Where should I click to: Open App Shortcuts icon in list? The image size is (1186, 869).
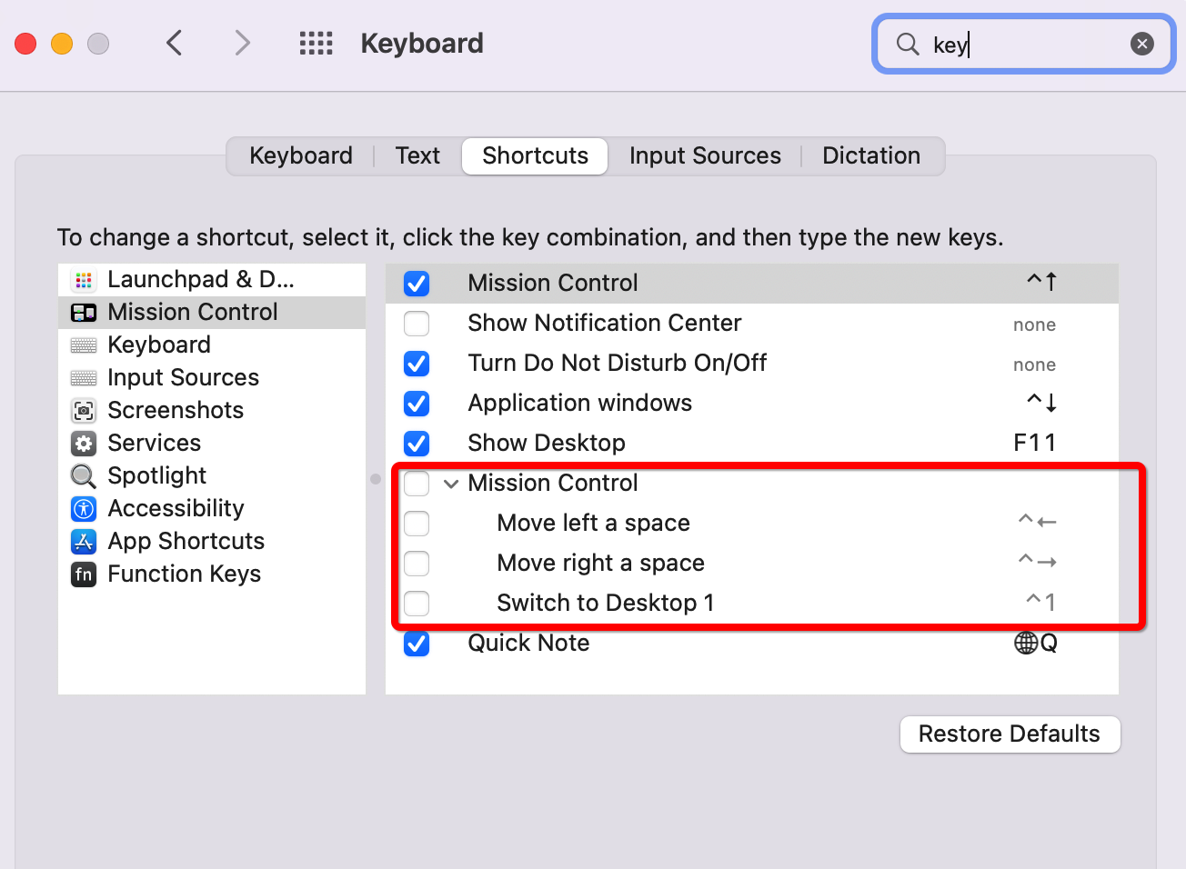84,542
